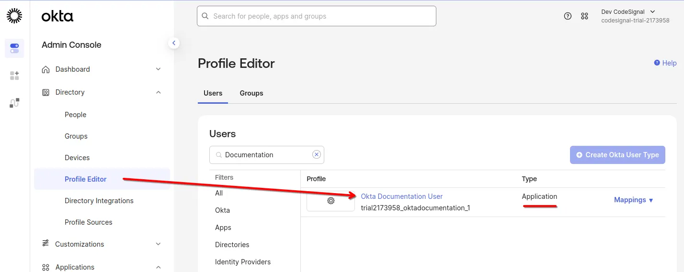Select the Directories filter
684x272 pixels.
tap(232, 245)
